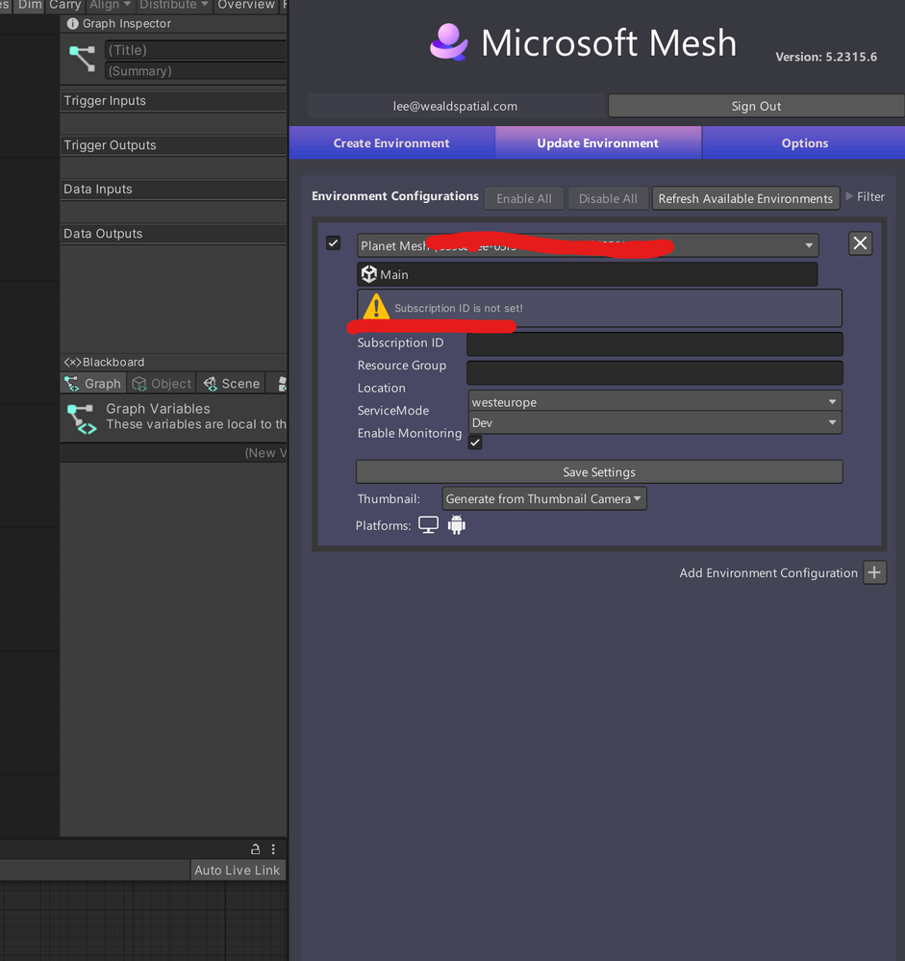Select the Android platform icon
Viewport: 905px width, 961px height.
click(x=457, y=524)
